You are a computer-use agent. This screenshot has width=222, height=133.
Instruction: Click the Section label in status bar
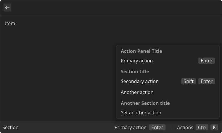pos(10,127)
